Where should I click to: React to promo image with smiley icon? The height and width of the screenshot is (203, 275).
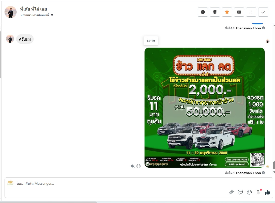(x=139, y=166)
